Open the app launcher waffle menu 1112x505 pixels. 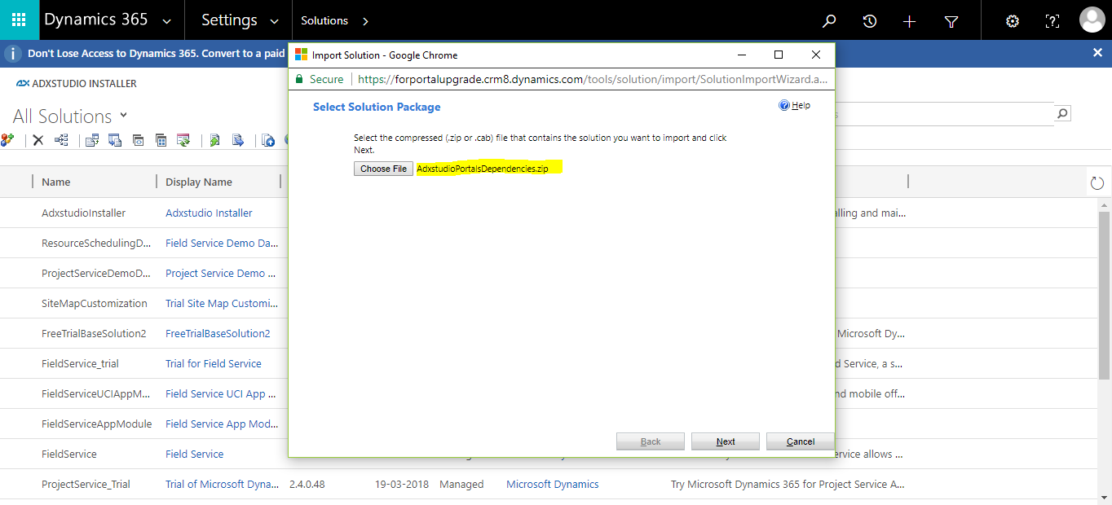(x=19, y=20)
